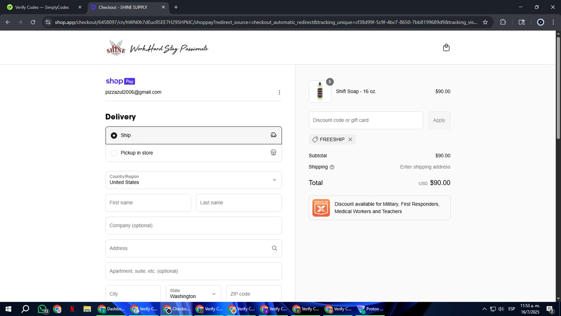Image resolution: width=561 pixels, height=316 pixels.
Task: Open File Explorer from the taskbar
Action: coord(87,309)
